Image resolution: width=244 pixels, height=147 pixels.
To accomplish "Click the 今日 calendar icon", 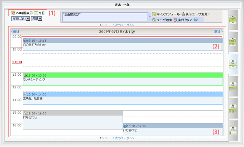I will [36, 13].
